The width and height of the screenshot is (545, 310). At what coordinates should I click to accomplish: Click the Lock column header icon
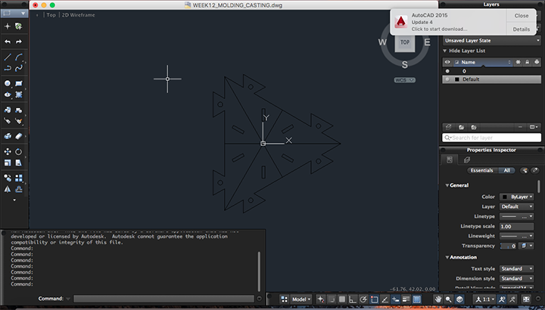[x=528, y=62]
